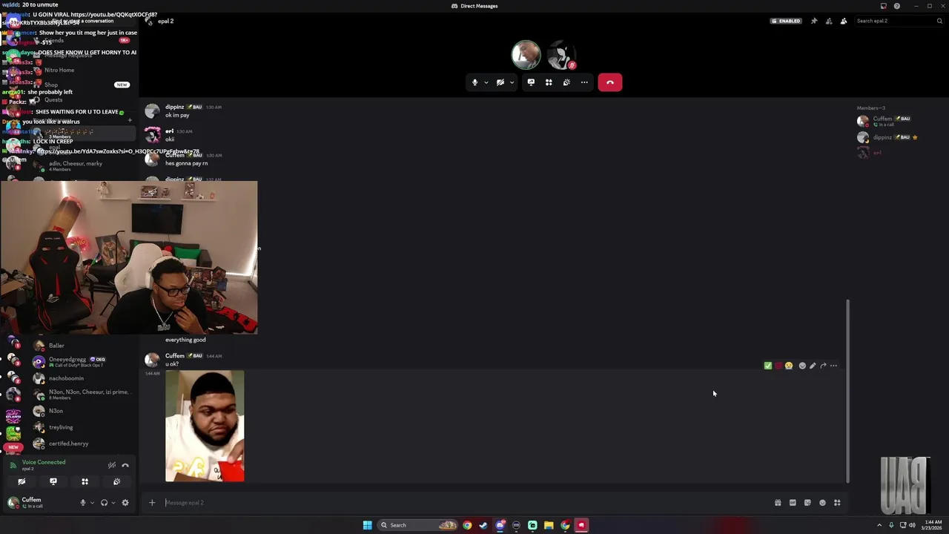Open the emoji picker in message bar
This screenshot has width=949, height=534.
822,503
